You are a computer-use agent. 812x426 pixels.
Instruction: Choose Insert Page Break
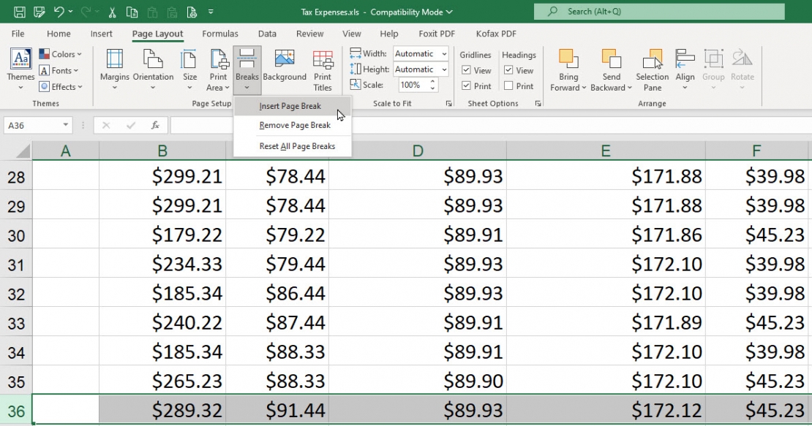pos(290,105)
